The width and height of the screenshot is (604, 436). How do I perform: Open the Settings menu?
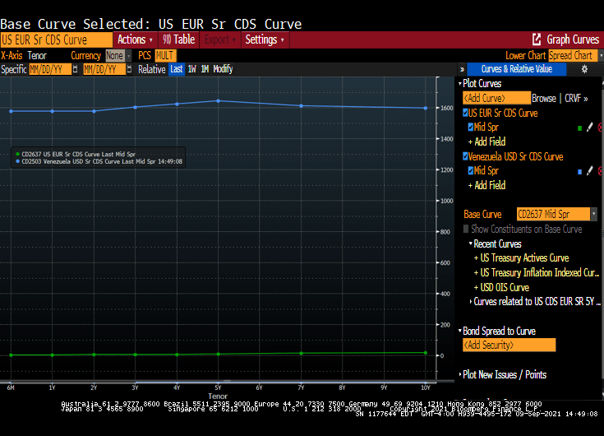pyautogui.click(x=265, y=39)
